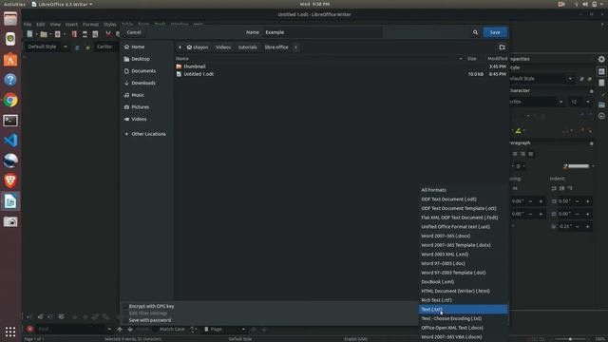Click the Save button in the dialog
608x342 pixels.
coord(495,32)
